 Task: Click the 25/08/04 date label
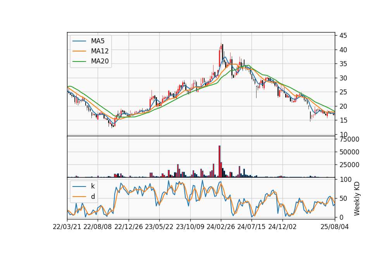point(334,227)
